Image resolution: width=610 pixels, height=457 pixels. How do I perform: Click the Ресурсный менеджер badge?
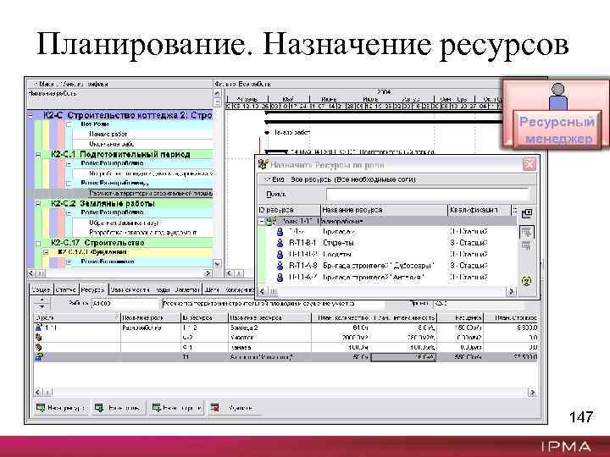pyautogui.click(x=556, y=114)
